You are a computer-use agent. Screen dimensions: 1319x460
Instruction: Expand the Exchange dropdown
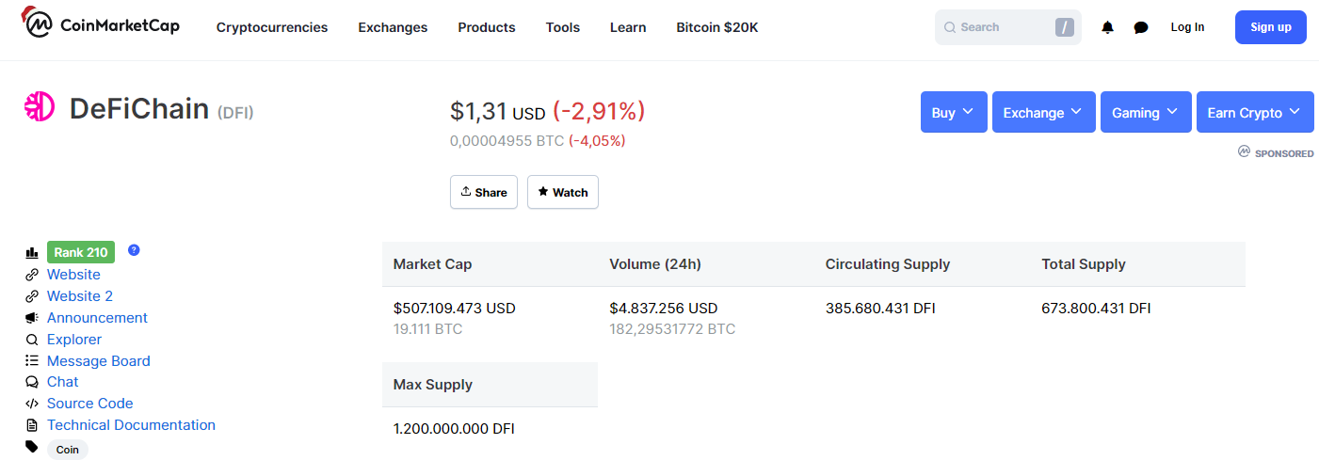coord(1044,112)
